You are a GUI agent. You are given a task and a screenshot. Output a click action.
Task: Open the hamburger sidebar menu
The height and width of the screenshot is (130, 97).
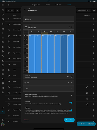[3, 5]
